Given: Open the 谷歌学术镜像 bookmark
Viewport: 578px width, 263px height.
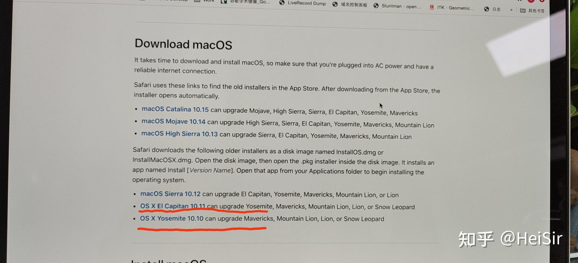Looking at the screenshot, I should pos(246,2).
